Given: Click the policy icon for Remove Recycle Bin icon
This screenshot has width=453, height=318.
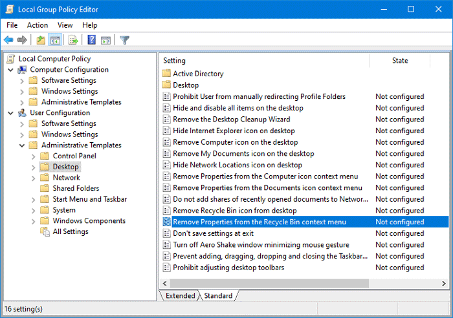Looking at the screenshot, I should click(x=166, y=210).
